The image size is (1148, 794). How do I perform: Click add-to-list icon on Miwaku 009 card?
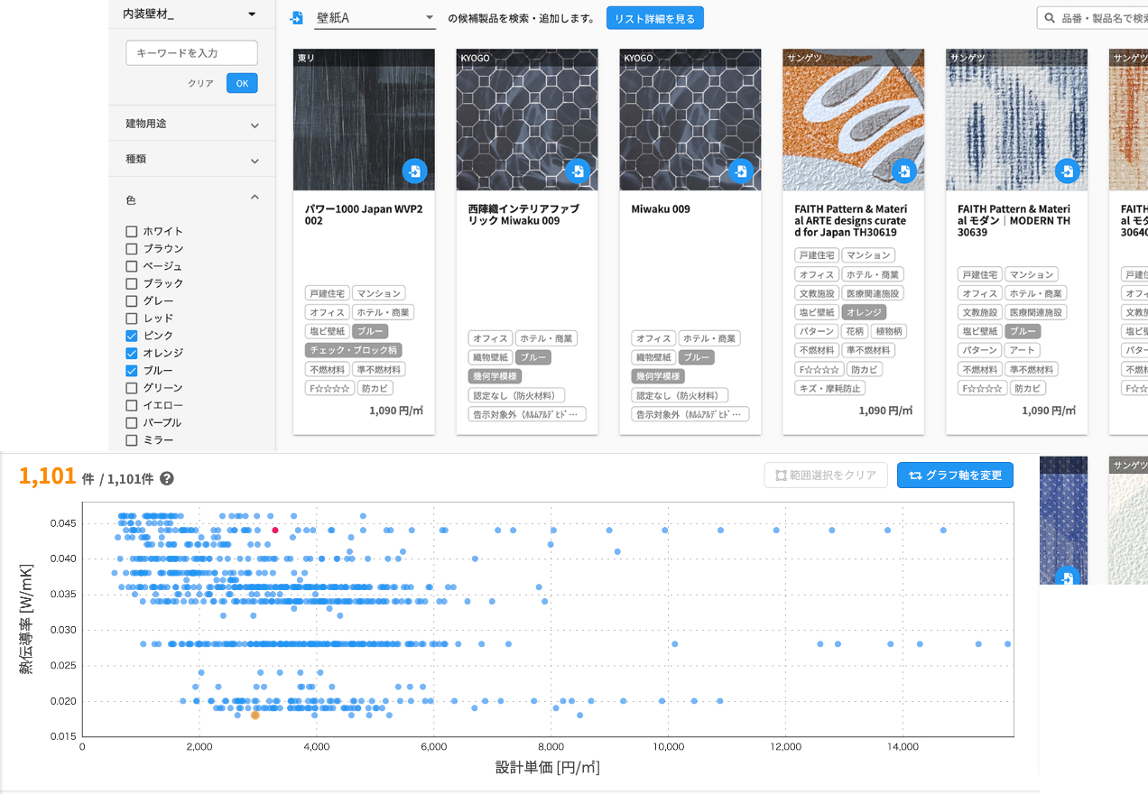(741, 171)
